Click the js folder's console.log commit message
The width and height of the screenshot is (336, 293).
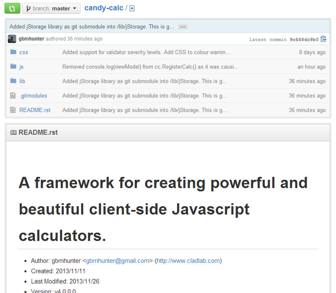coord(150,67)
